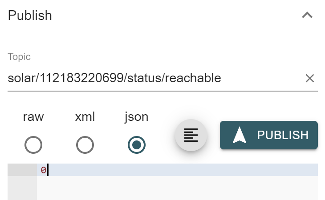Click the "json" format label

tap(136, 117)
